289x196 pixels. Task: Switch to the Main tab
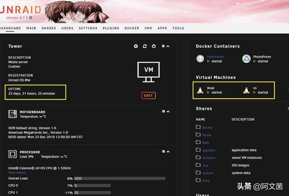point(31,28)
